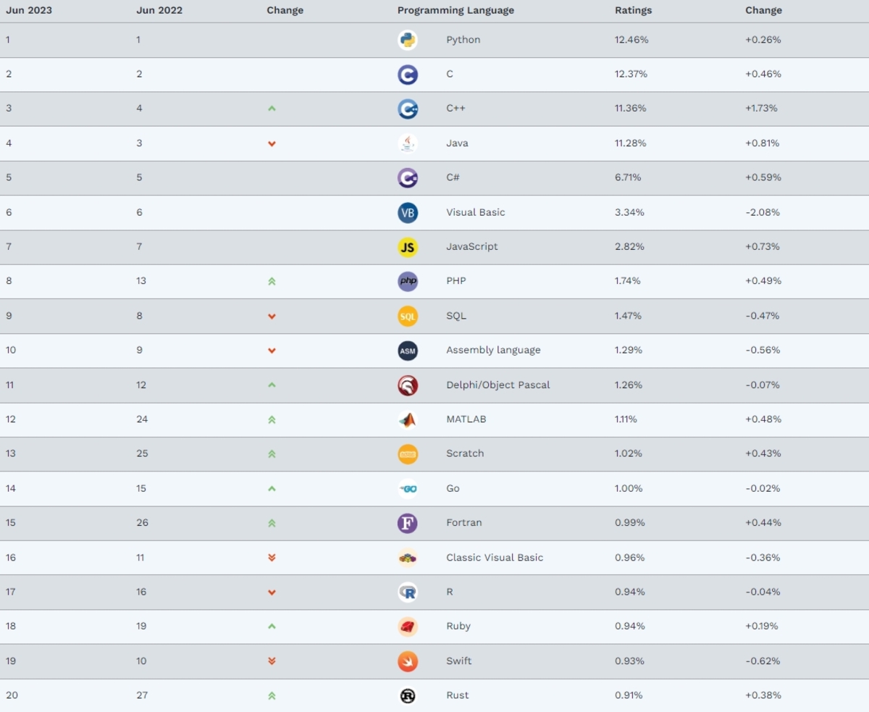Click the Programming Language column header
This screenshot has width=869, height=712.
456,10
